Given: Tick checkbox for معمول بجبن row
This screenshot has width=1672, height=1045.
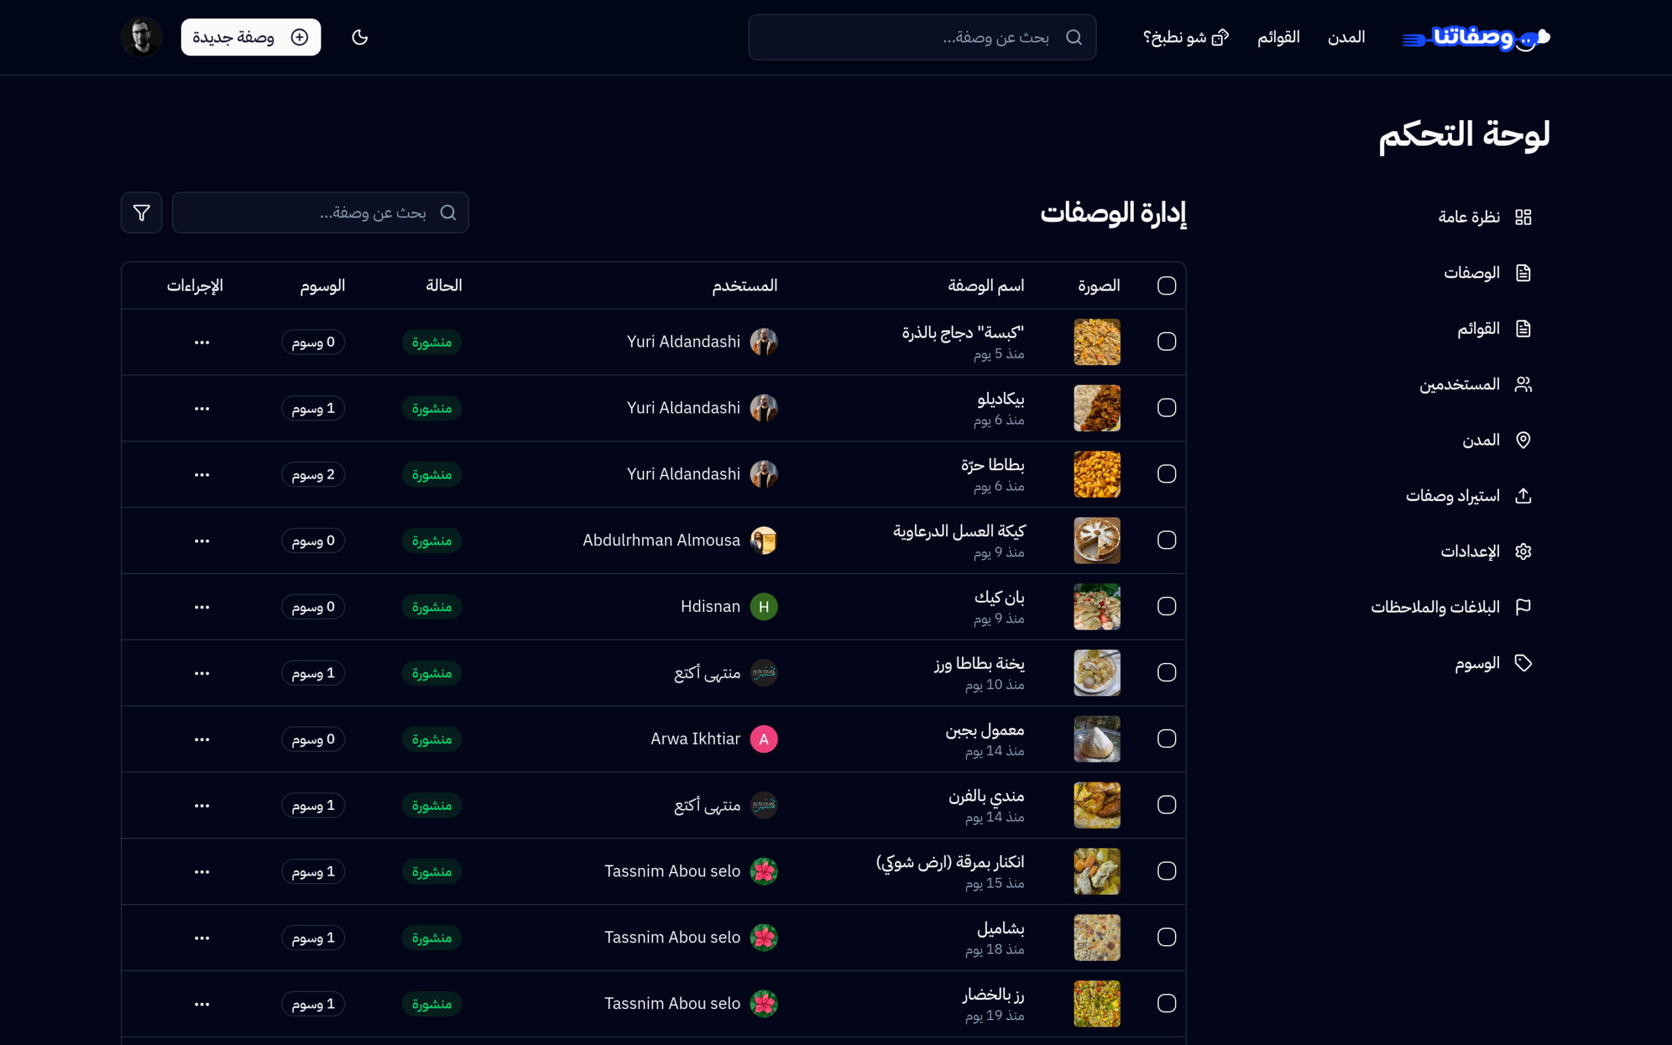Looking at the screenshot, I should tap(1166, 739).
